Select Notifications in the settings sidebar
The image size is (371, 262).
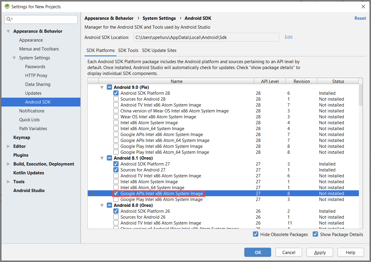tap(32, 111)
